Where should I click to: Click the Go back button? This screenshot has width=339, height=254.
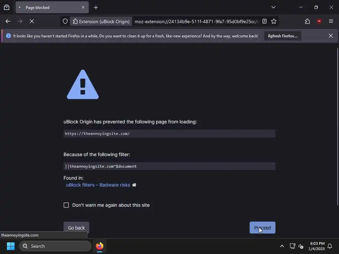(76, 228)
